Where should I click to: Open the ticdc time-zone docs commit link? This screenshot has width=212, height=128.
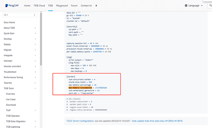click(x=157, y=121)
